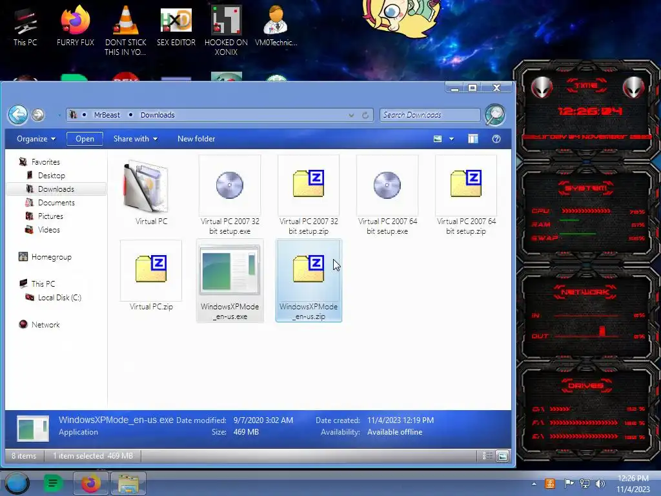The height and width of the screenshot is (496, 661).
Task: Click the Date modified value 9/7/2020 3:02 AM
Action: click(x=263, y=420)
